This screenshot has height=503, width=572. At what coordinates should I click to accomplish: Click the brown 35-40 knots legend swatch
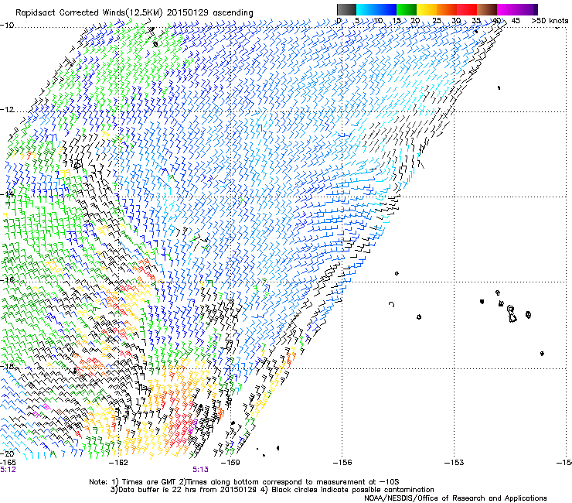(x=487, y=9)
